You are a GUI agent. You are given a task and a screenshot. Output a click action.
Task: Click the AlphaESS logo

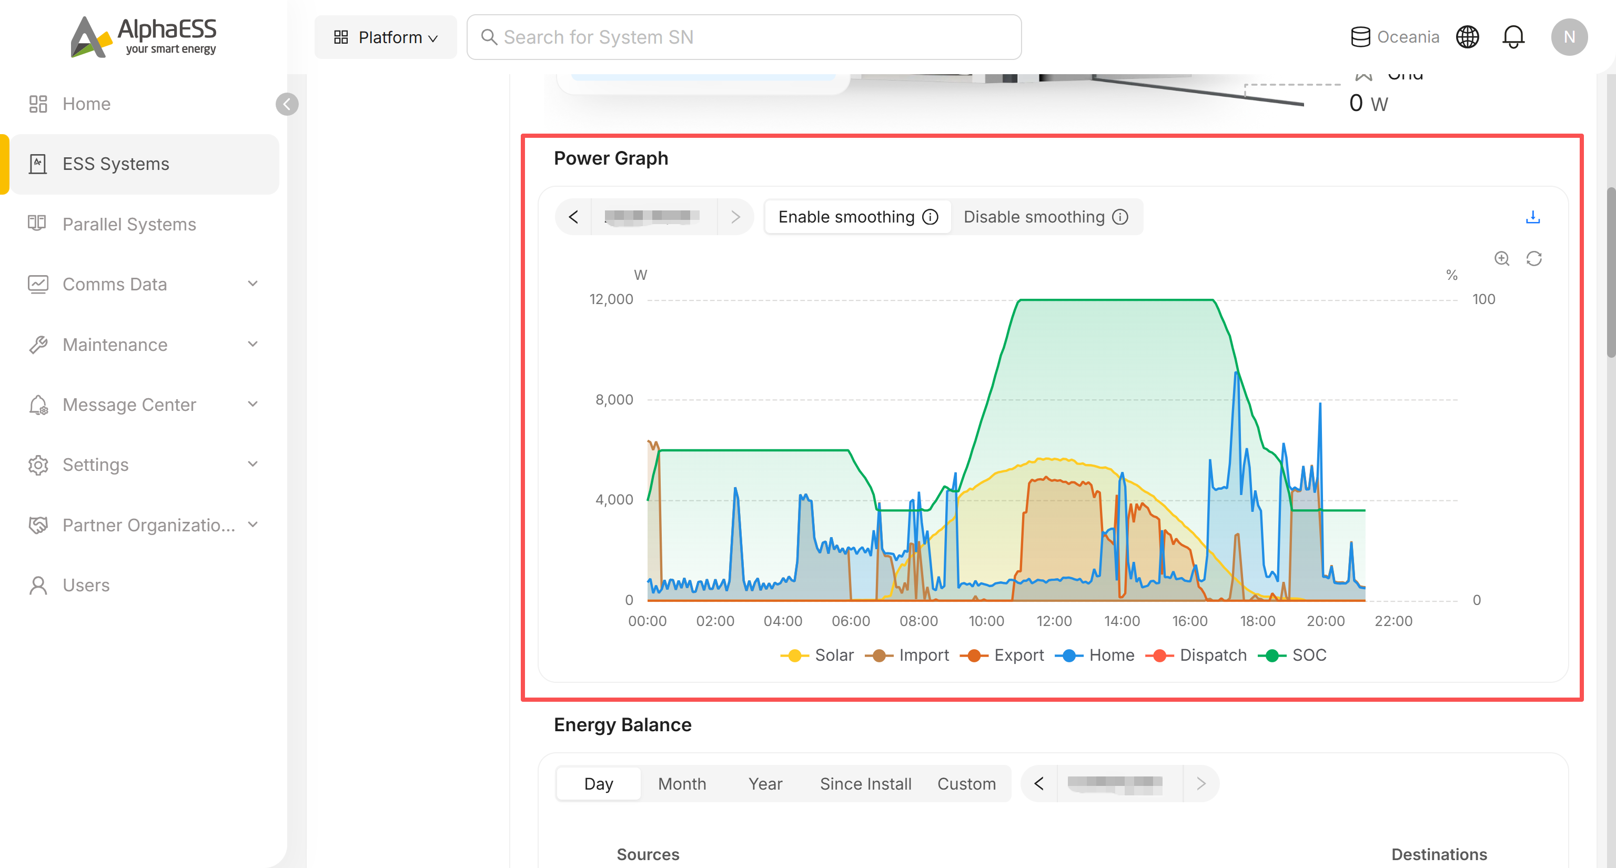(143, 37)
